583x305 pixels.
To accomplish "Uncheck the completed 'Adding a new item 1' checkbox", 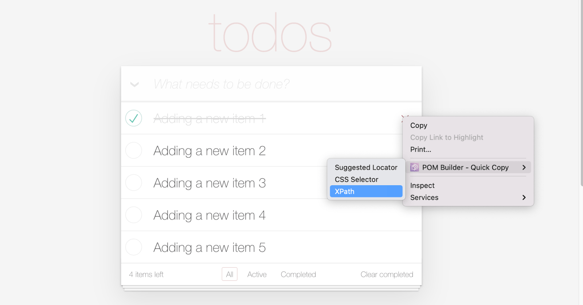I will coord(134,118).
